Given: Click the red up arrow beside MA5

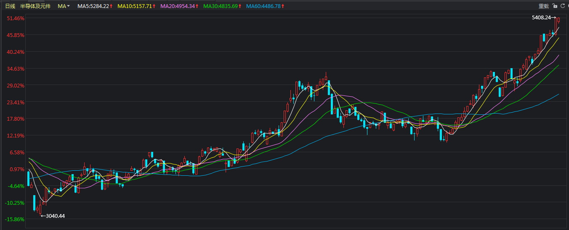Looking at the screenshot, I should point(111,6).
